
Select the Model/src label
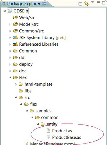[x=29, y=24]
